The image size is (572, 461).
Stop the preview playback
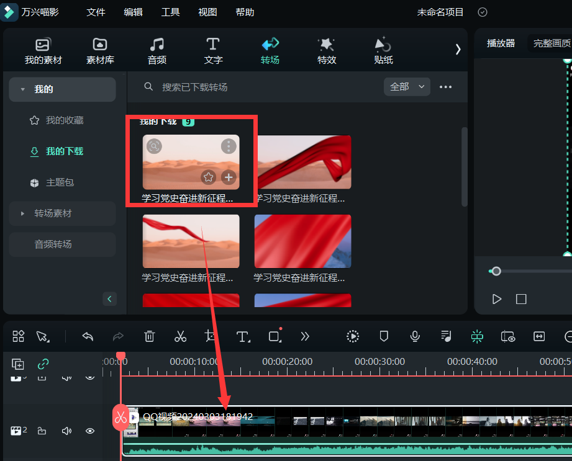coord(521,299)
